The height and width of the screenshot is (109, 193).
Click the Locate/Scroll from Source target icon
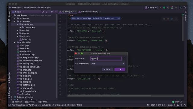[x=43, y=12]
